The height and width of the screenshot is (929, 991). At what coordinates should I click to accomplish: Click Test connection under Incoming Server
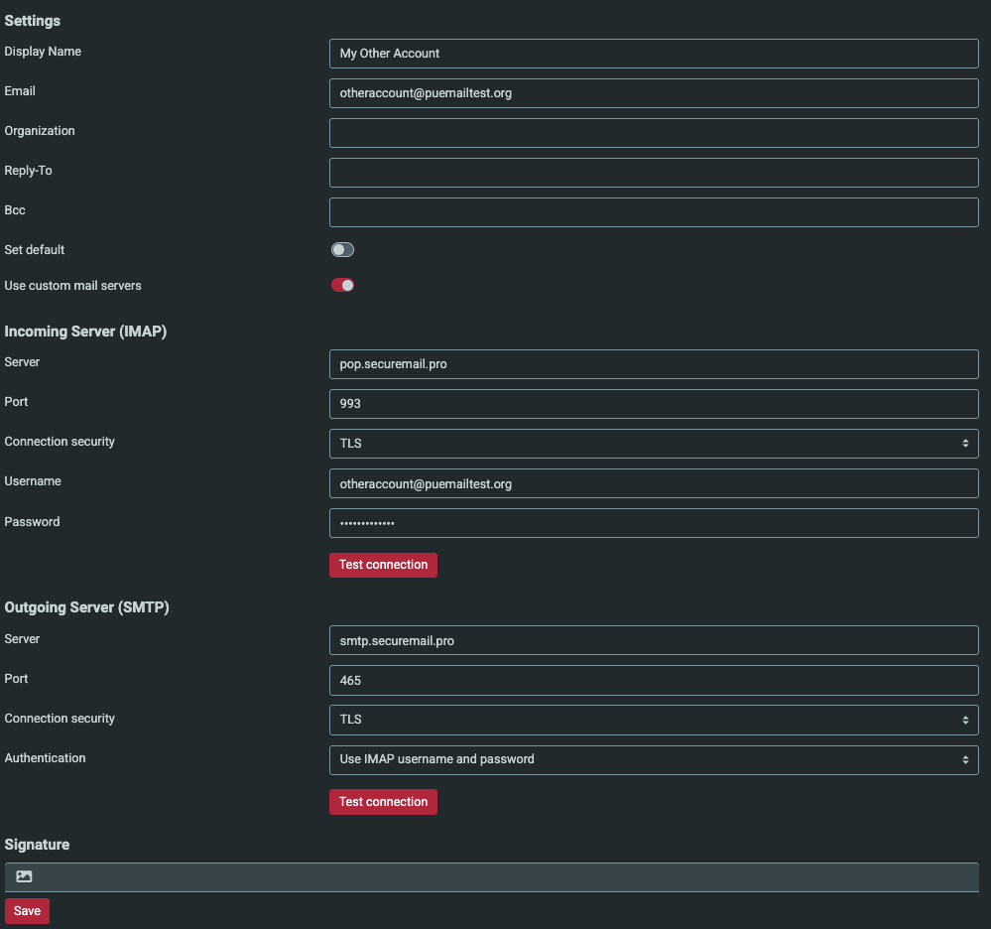coord(383,565)
